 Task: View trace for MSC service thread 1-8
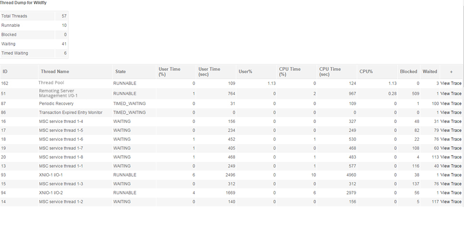[x=451, y=157]
